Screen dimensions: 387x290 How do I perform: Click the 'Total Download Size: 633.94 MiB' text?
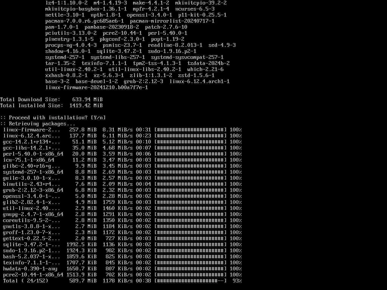point(51,100)
